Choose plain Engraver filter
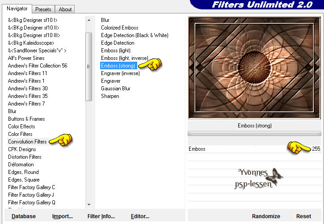Viewport: 324px width, 224px height. pyautogui.click(x=110, y=81)
